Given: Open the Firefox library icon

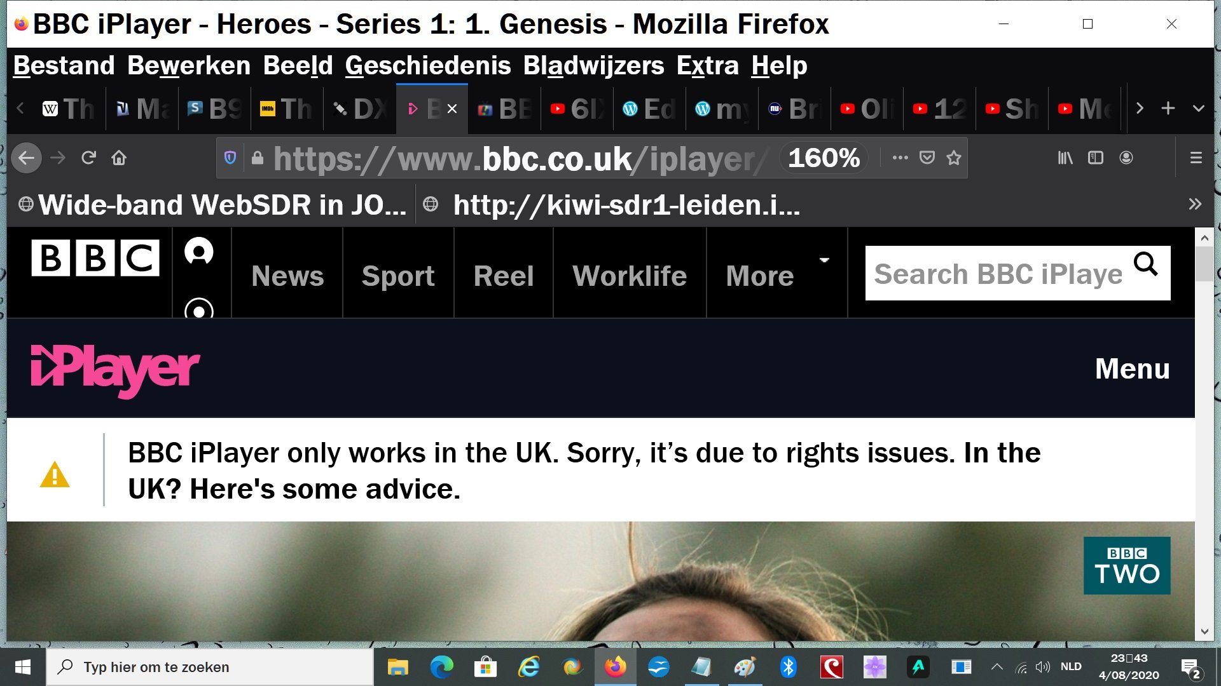Looking at the screenshot, I should pyautogui.click(x=1065, y=158).
